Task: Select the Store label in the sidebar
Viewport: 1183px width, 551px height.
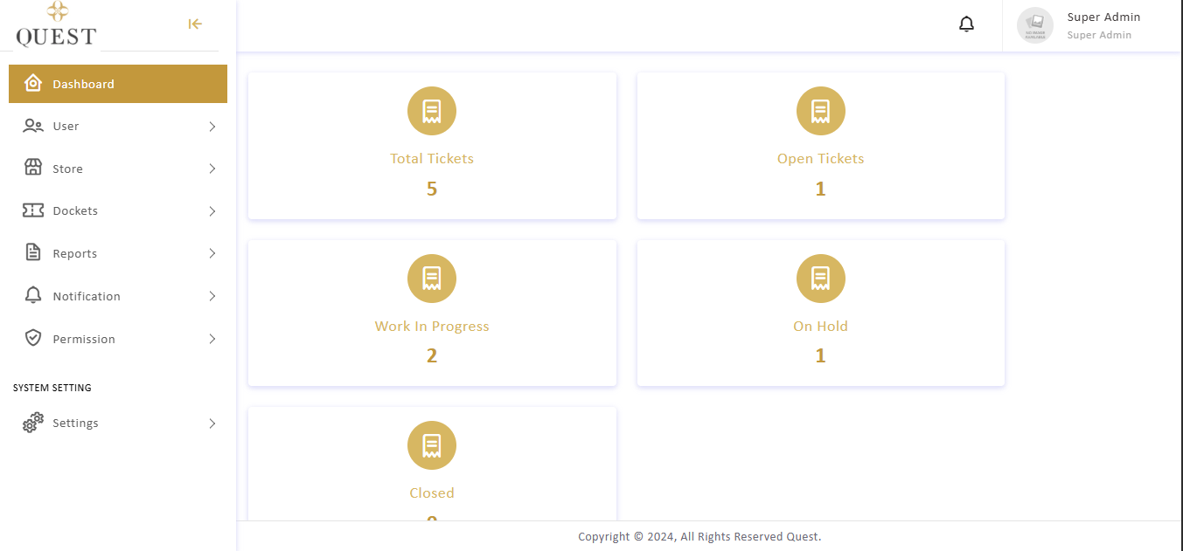Action: tap(67, 169)
